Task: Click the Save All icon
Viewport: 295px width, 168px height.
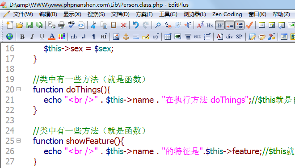Action: click(39, 25)
